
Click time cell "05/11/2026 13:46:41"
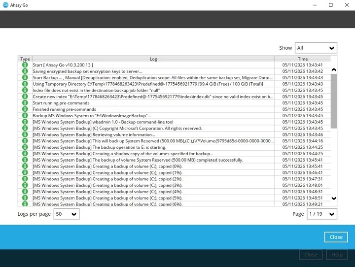coord(302,172)
